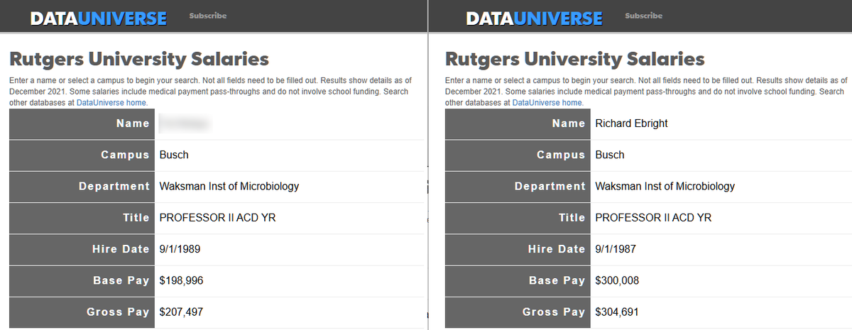Click the Hire Date label in left panel
The image size is (852, 330).
(121, 249)
